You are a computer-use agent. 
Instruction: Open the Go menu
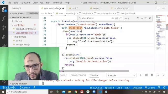[x=42, y=3]
